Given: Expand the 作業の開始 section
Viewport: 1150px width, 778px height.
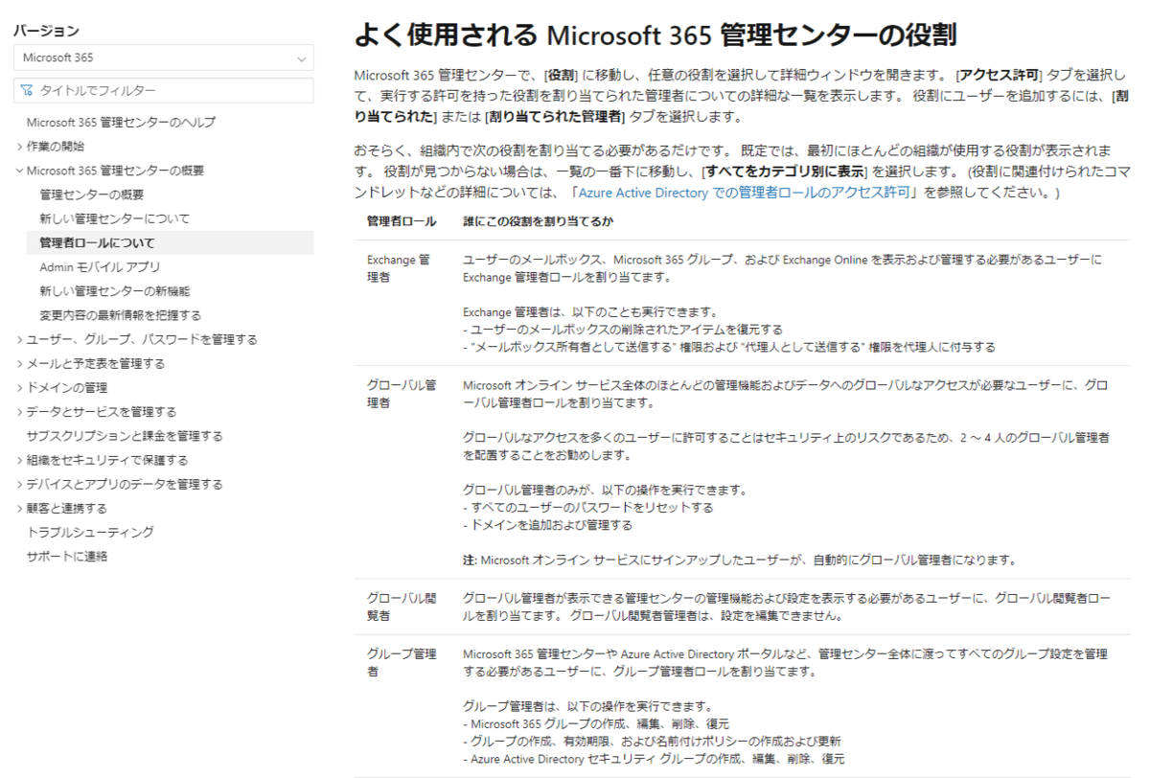Looking at the screenshot, I should click(x=55, y=147).
